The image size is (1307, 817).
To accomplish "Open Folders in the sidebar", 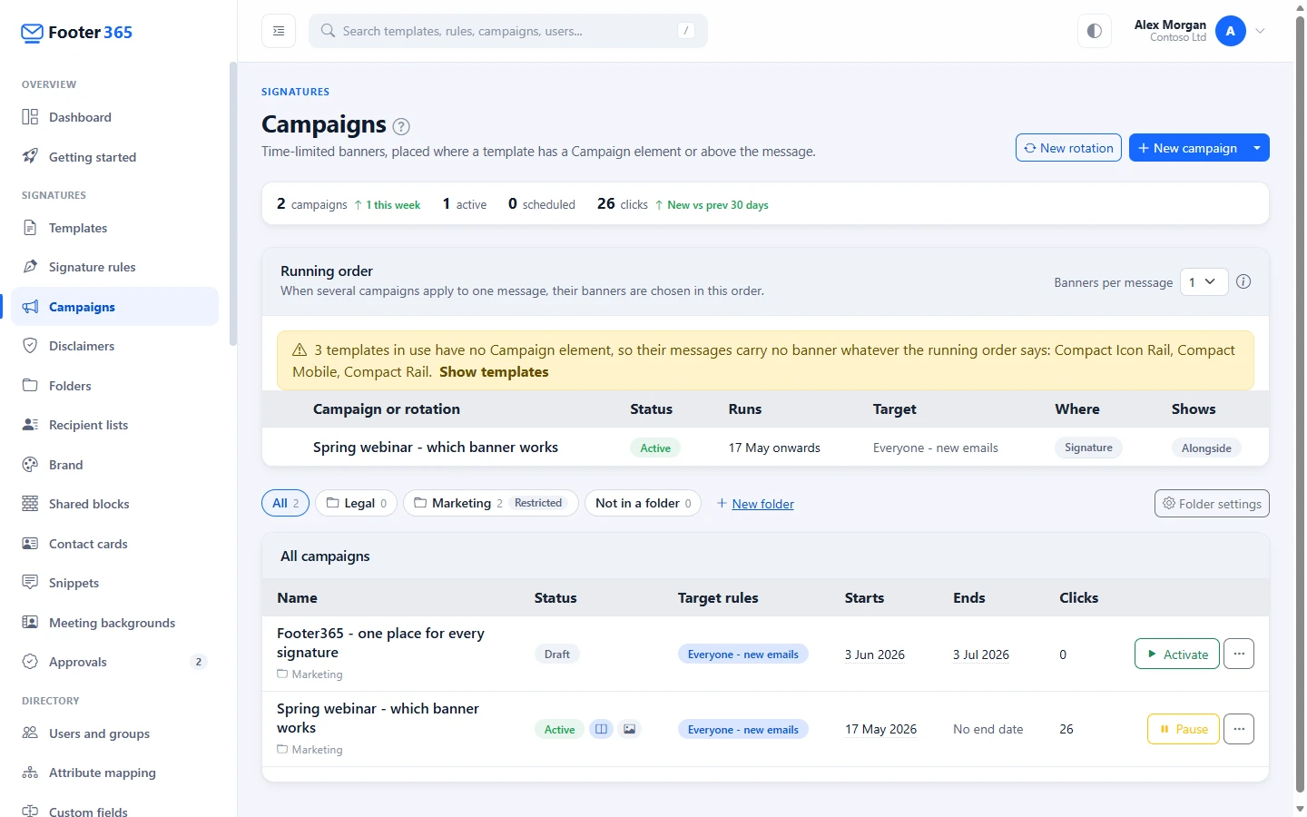I will pyautogui.click(x=115, y=386).
